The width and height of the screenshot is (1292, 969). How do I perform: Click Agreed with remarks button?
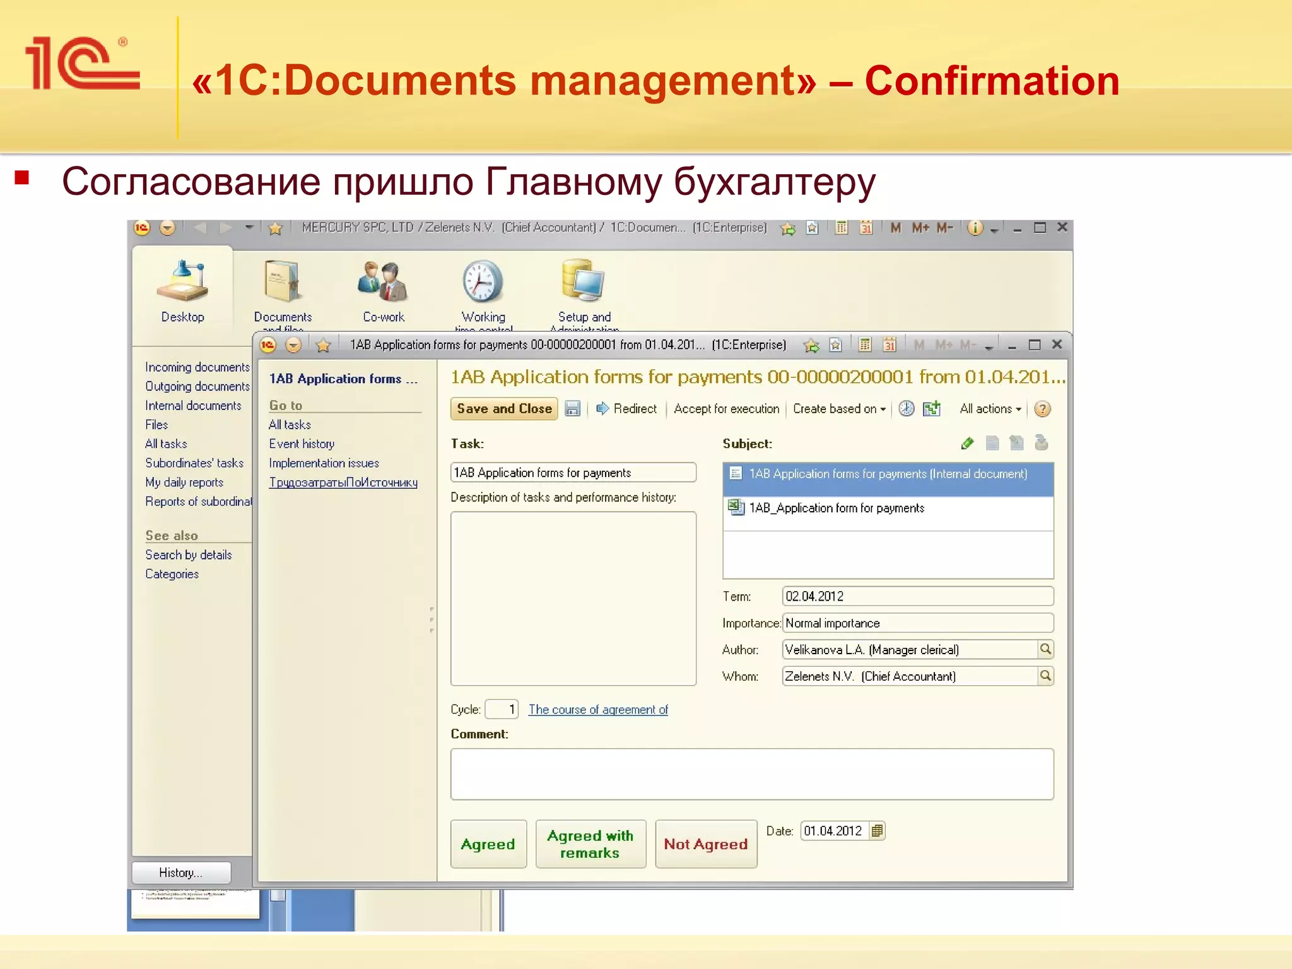pyautogui.click(x=590, y=844)
